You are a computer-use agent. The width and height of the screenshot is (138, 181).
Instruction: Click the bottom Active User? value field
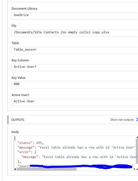click(75, 102)
